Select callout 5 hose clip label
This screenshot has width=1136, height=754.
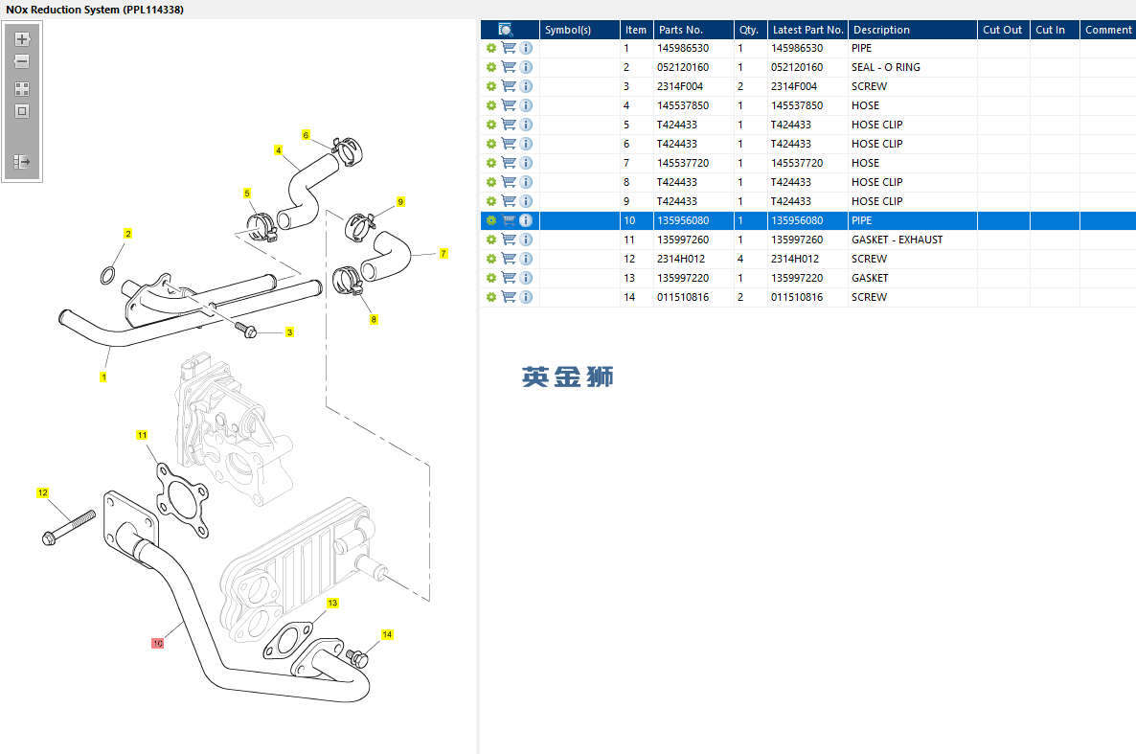247,194
